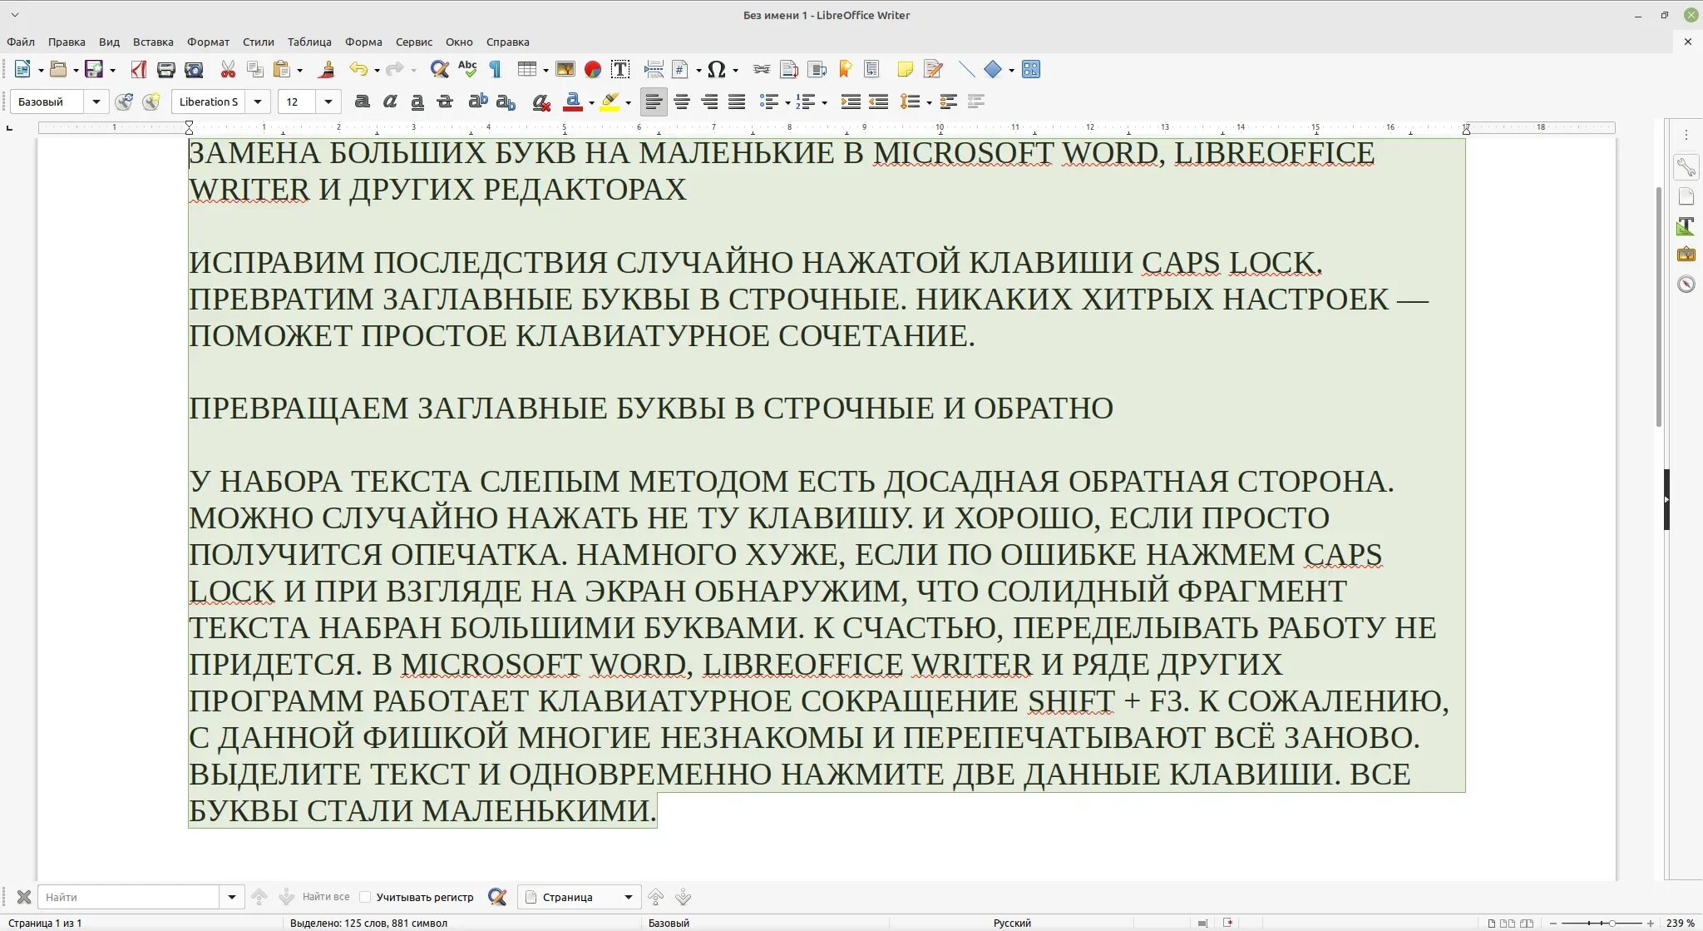The height and width of the screenshot is (931, 1703).
Task: Enable 'Учитывать регистр' checkbox
Action: coord(365,897)
